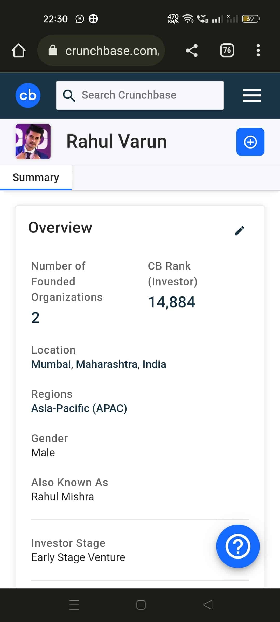Tap the battery indicator in status bar
This screenshot has width=280, height=622.
click(251, 19)
